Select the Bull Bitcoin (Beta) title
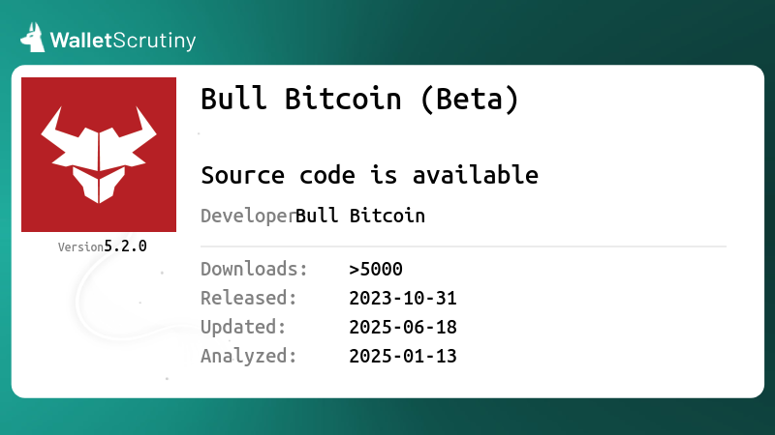 (359, 99)
